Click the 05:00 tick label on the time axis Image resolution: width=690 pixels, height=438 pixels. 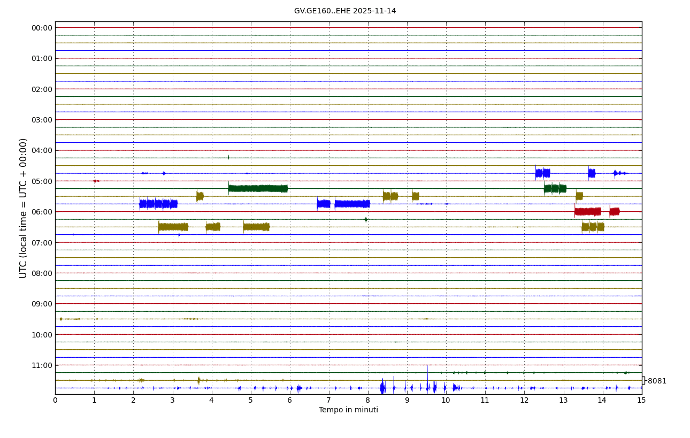pyautogui.click(x=42, y=181)
